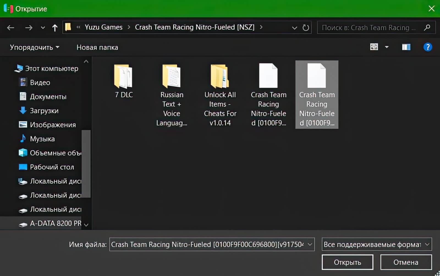This screenshot has width=440, height=276.
Task: Refresh the current folder view
Action: click(x=306, y=28)
